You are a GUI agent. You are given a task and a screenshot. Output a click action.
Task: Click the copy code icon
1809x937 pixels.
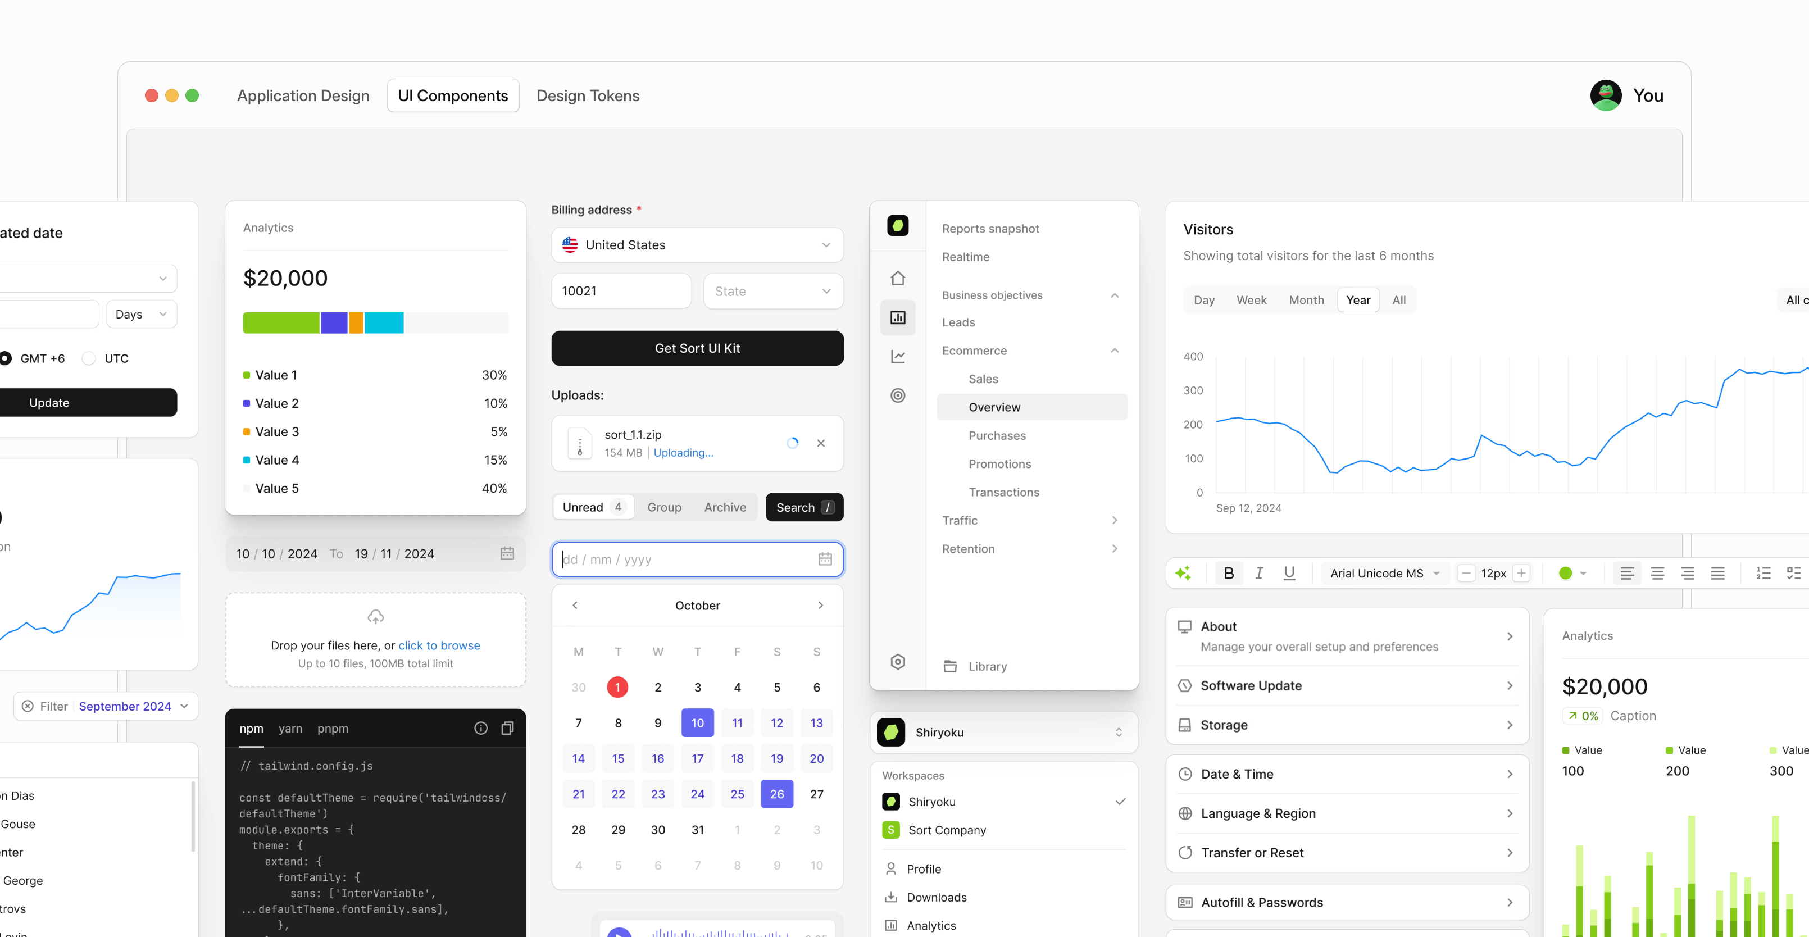(507, 729)
